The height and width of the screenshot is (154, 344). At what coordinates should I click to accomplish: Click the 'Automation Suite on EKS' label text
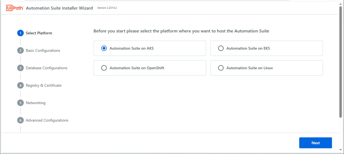[x=248, y=48]
